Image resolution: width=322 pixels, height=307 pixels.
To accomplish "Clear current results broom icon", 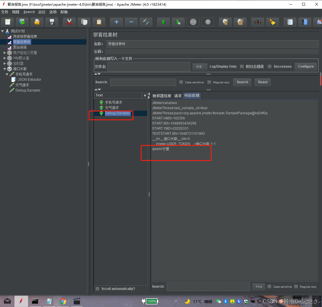I will (x=225, y=22).
